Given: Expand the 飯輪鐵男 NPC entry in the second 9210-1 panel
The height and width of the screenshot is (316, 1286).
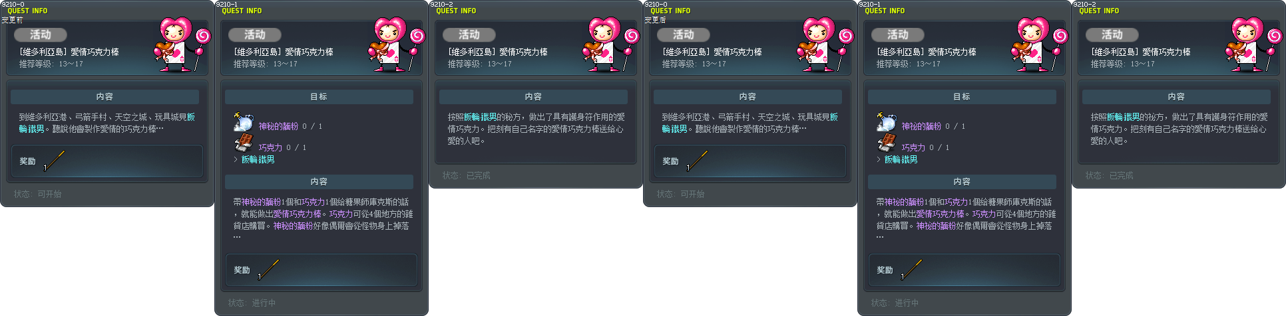Looking at the screenshot, I should tap(897, 159).
